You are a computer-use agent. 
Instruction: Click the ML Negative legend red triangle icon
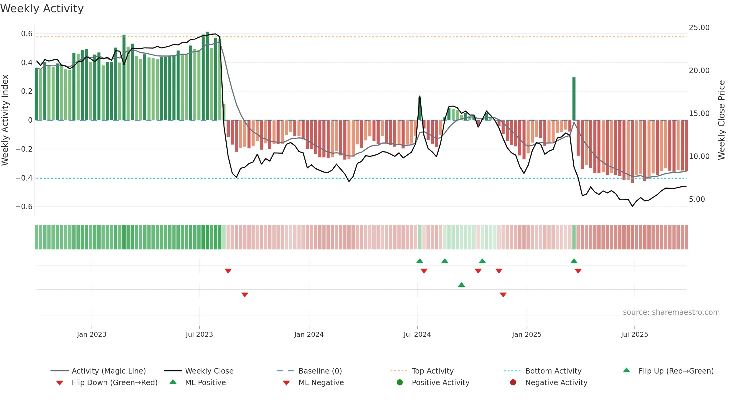point(287,383)
